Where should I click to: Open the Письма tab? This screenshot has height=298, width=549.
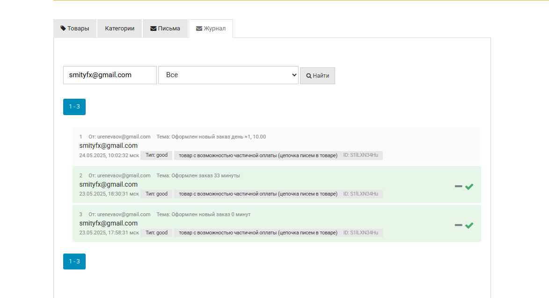point(165,29)
